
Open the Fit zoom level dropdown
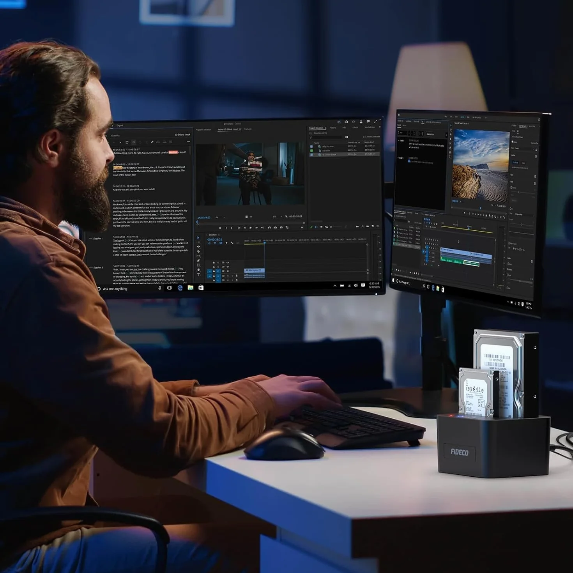coord(220,217)
